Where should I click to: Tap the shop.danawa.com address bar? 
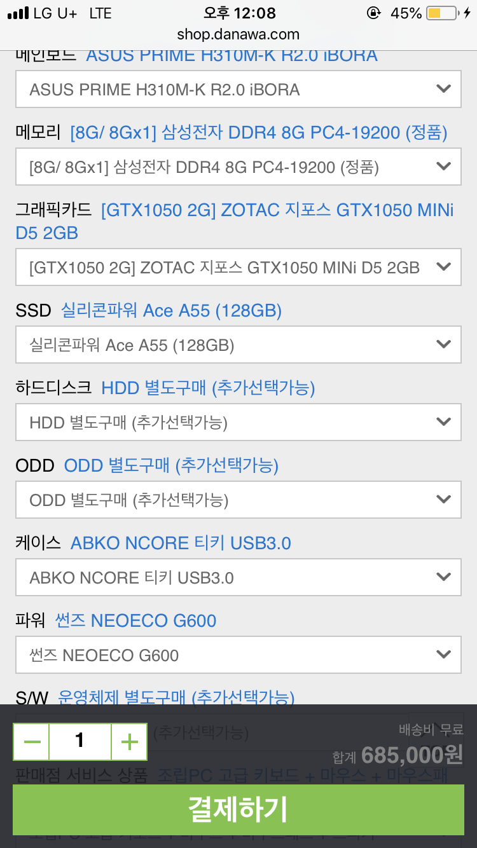pos(238,34)
